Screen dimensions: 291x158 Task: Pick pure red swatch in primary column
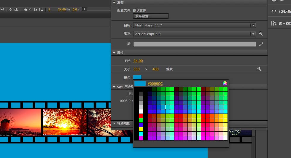[x=141, y=116]
